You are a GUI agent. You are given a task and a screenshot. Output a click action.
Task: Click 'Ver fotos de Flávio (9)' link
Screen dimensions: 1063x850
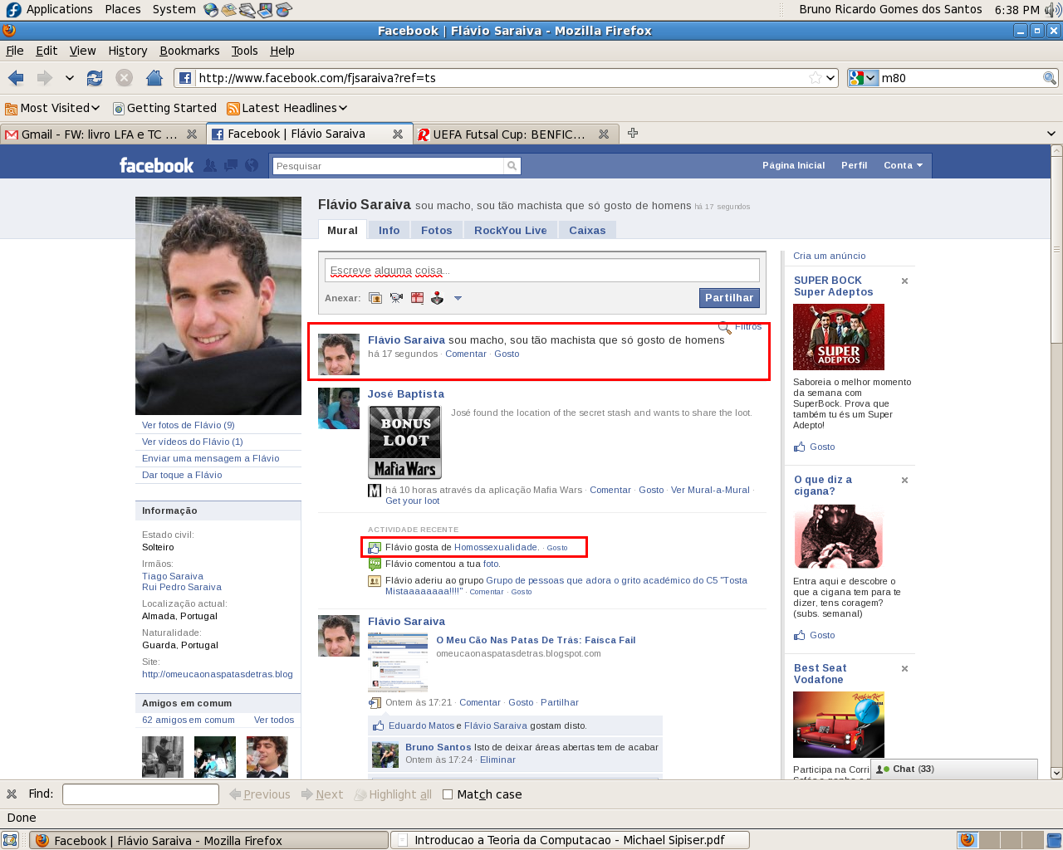(x=189, y=425)
